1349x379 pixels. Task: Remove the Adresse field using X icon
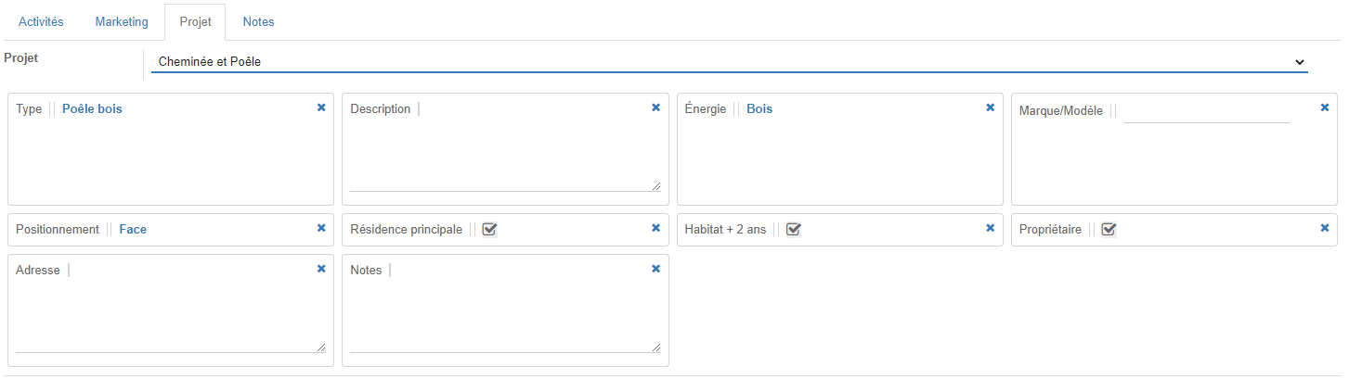[x=321, y=269]
